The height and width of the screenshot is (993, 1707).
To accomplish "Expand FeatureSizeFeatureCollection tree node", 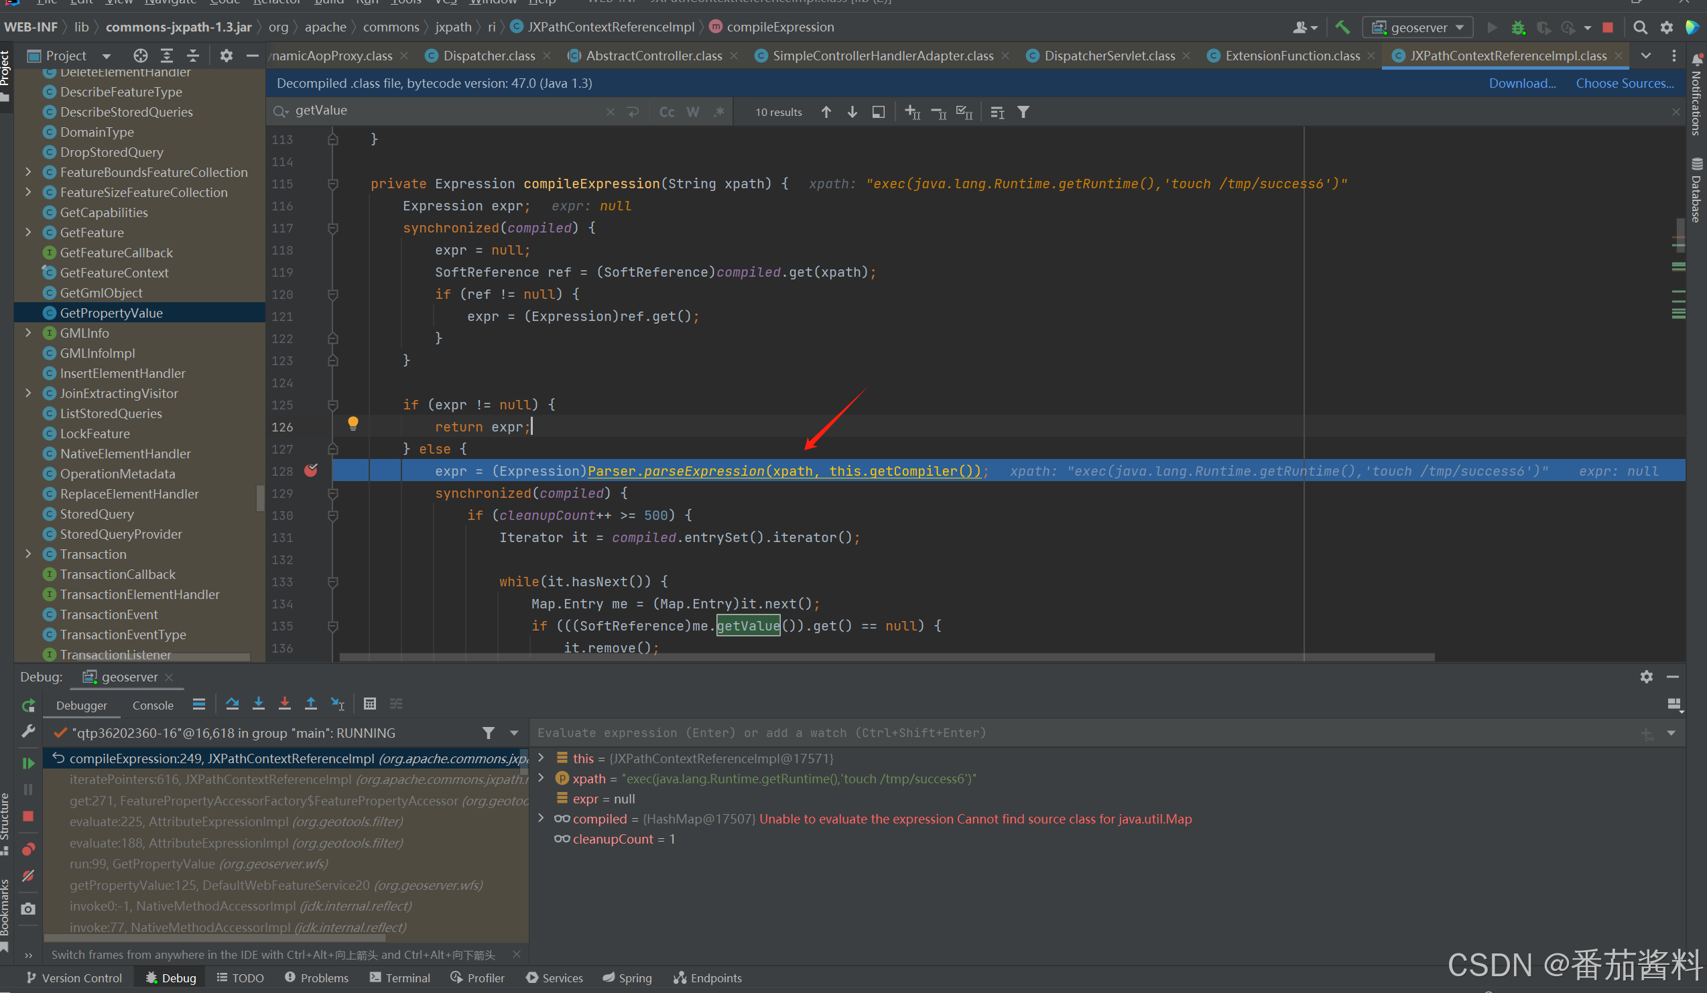I will pos(27,192).
